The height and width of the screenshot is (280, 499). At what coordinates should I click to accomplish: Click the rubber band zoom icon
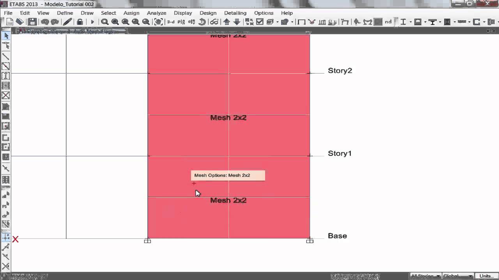(x=105, y=22)
